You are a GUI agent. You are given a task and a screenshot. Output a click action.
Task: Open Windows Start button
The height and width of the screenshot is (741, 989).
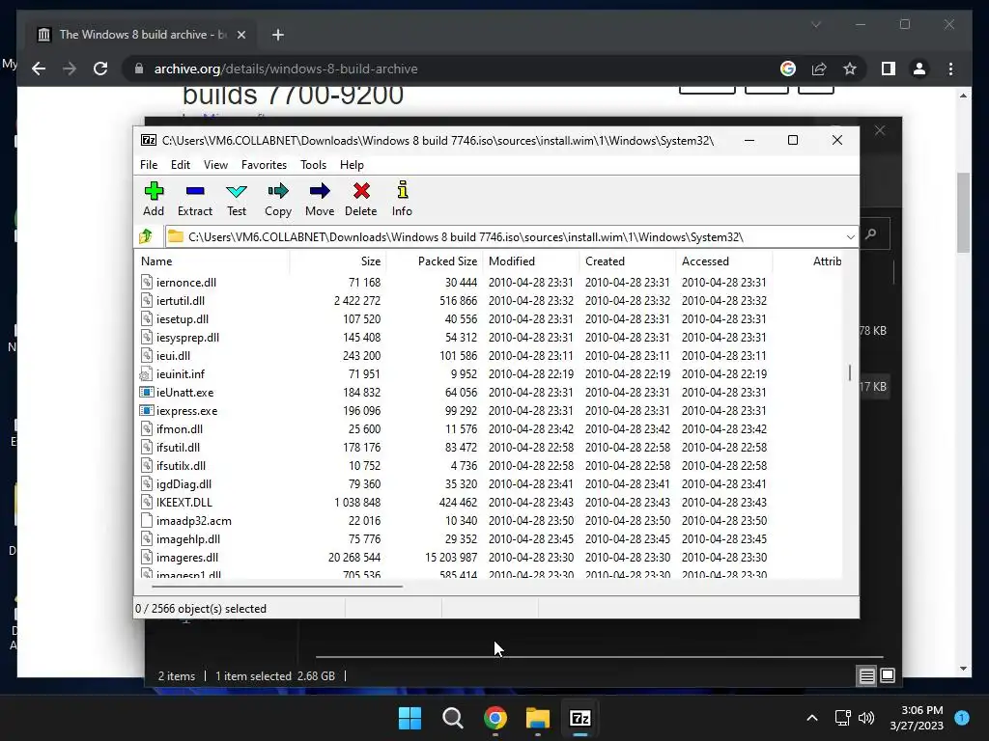410,718
